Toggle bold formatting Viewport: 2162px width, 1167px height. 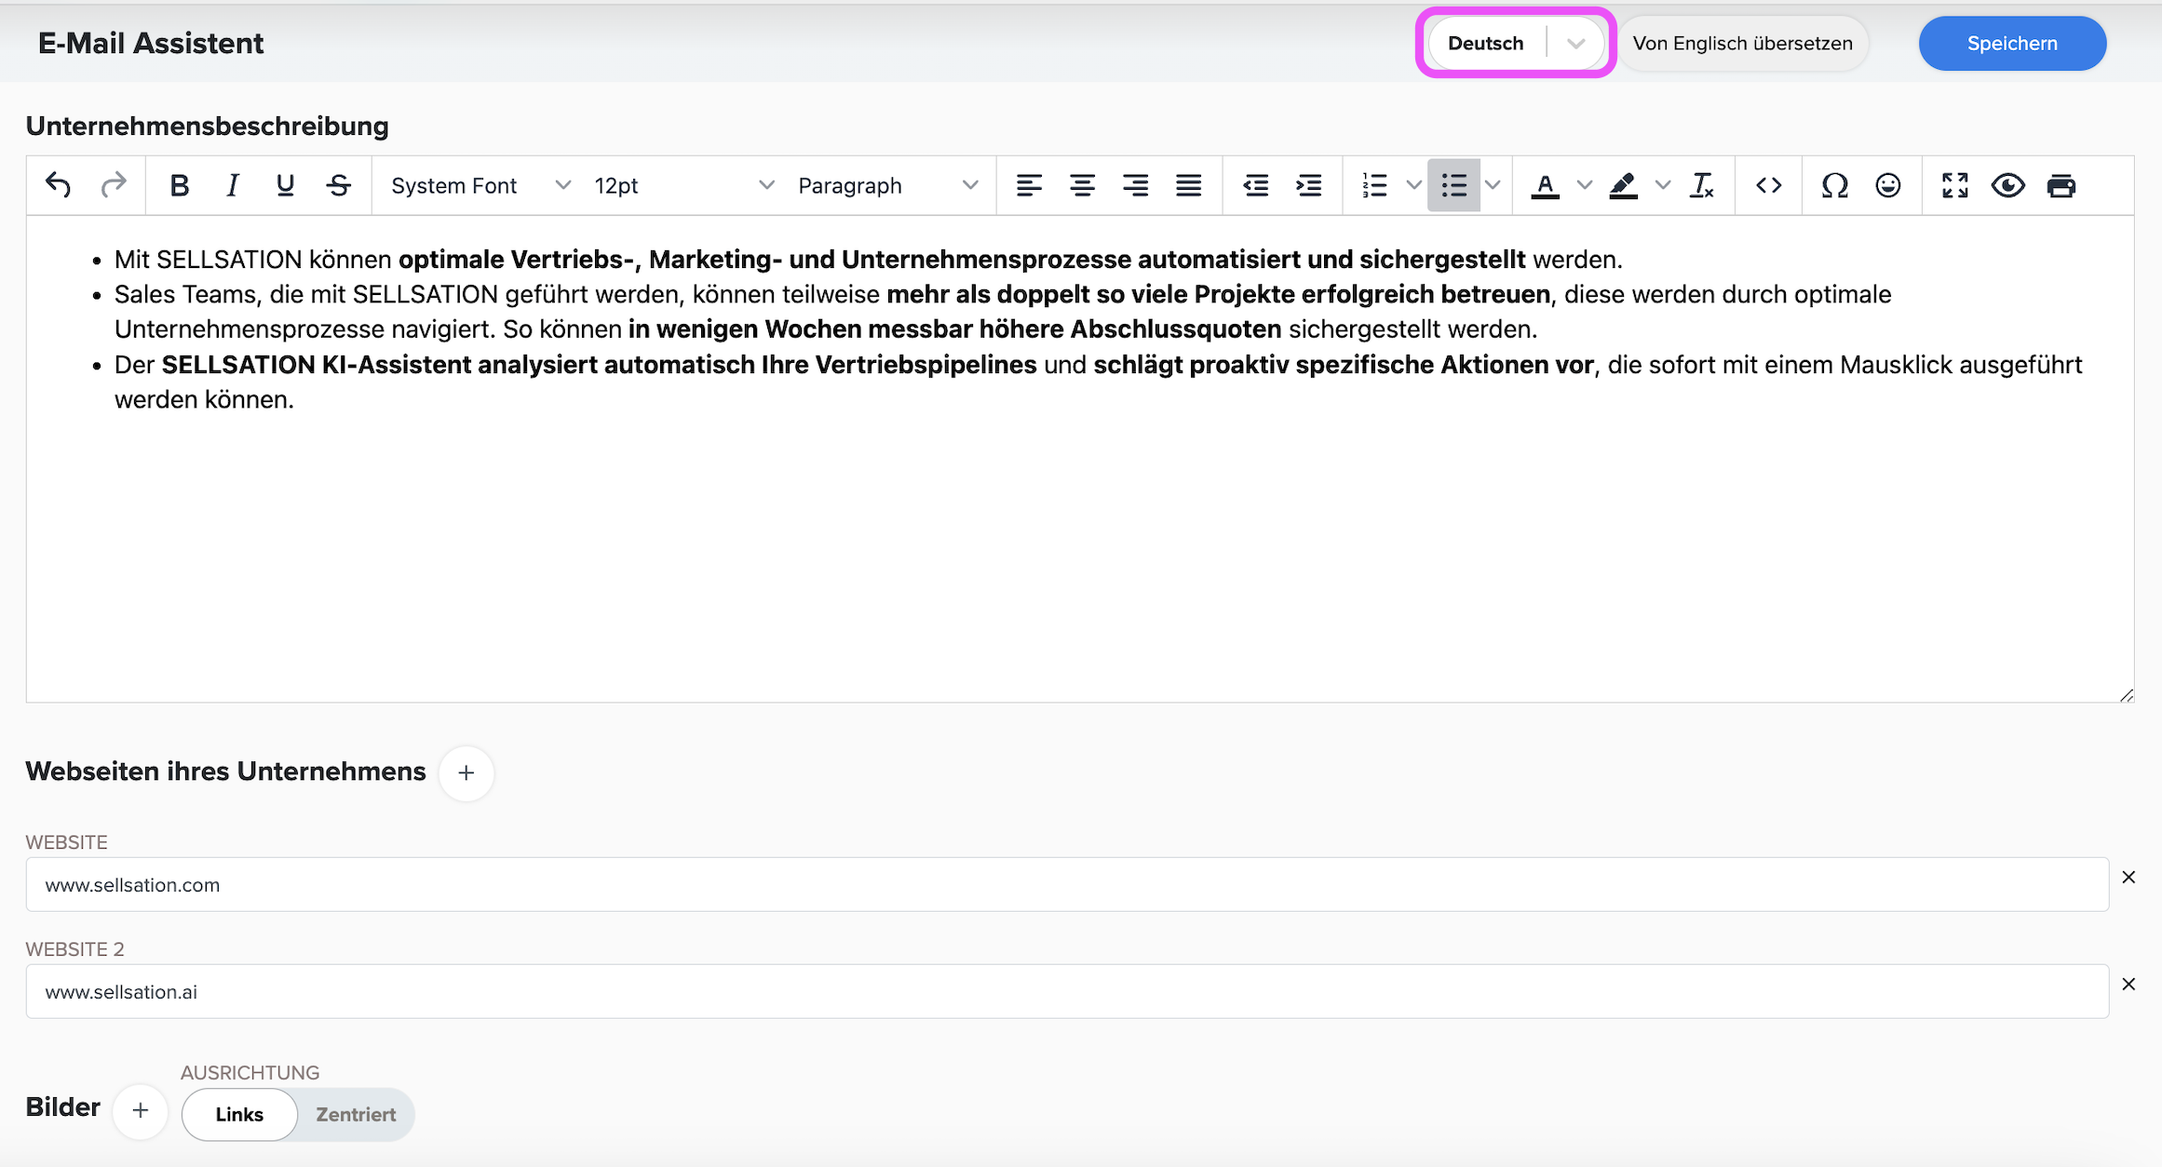(x=180, y=185)
